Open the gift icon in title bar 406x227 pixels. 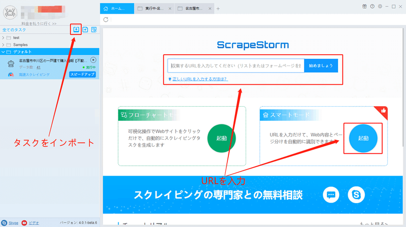click(x=364, y=7)
